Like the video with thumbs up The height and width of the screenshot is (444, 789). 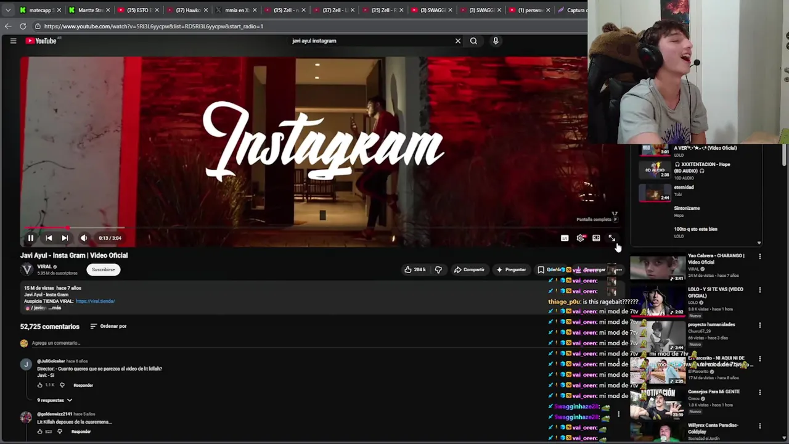(415, 269)
